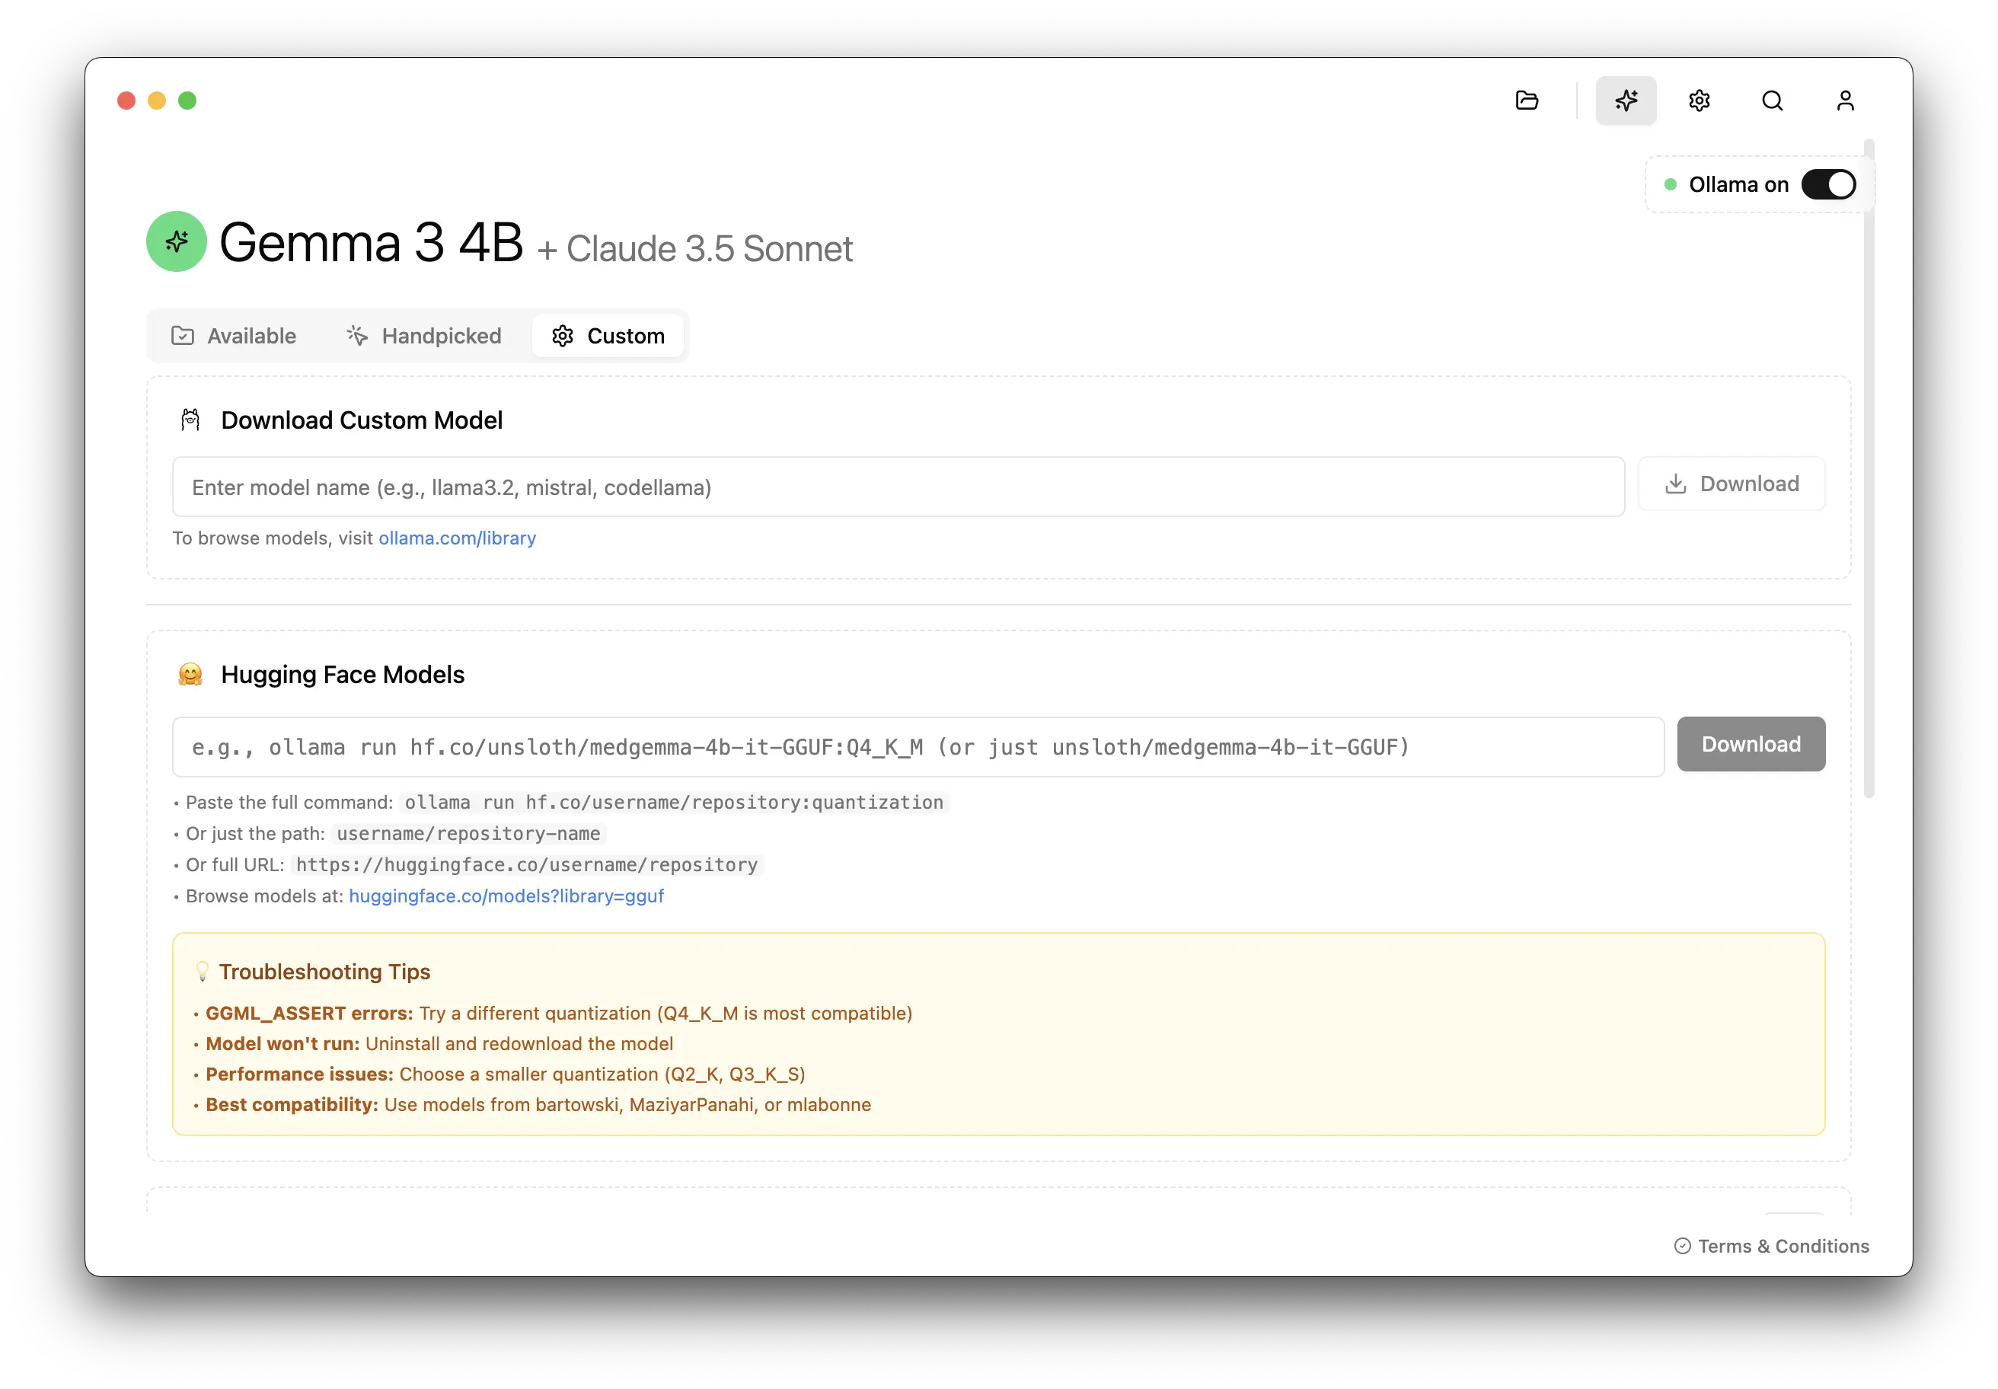The width and height of the screenshot is (1998, 1389).
Task: Open the user profile icon
Action: 1845,101
